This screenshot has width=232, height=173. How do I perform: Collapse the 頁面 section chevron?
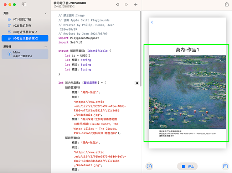point(46,13)
